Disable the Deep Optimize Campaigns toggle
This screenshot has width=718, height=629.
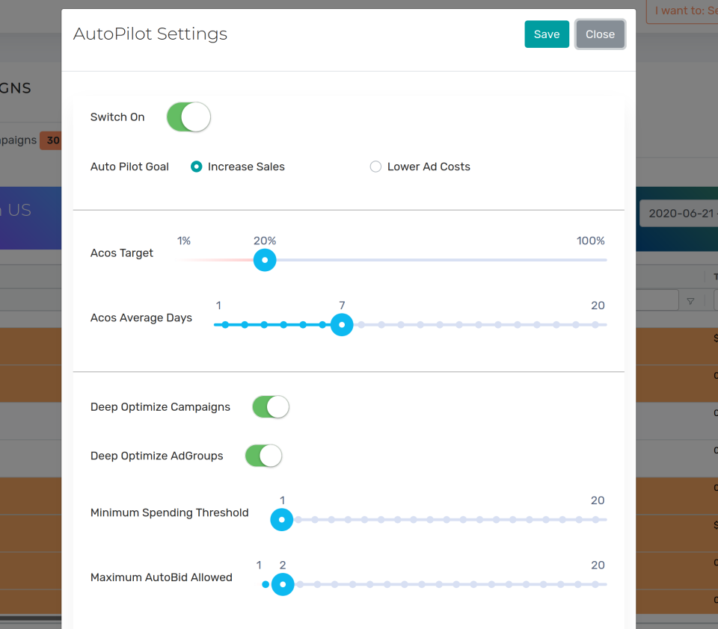pyautogui.click(x=270, y=406)
